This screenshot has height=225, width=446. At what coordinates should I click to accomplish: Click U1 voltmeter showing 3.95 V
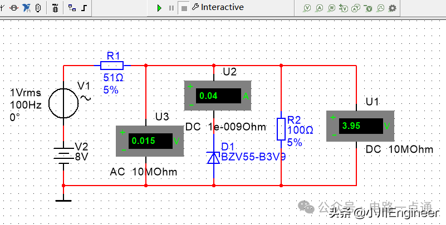pos(360,126)
